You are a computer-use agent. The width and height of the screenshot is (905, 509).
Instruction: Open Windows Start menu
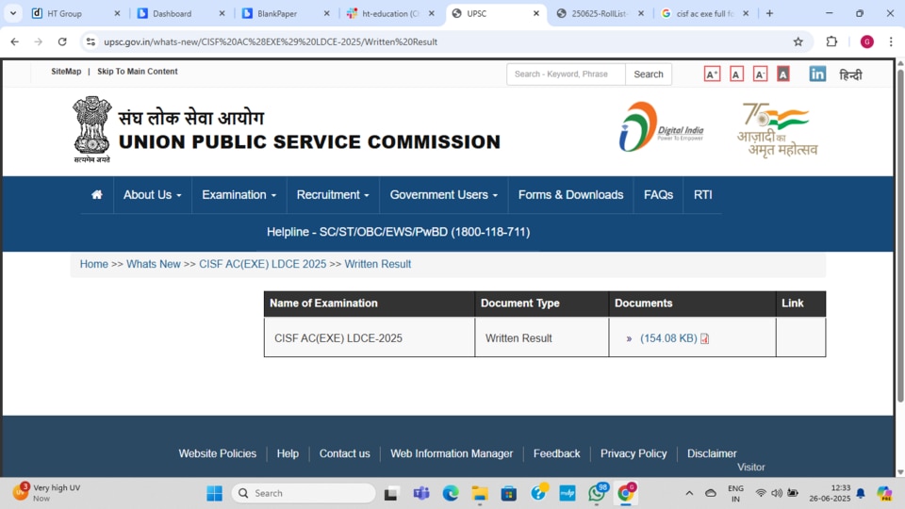click(x=214, y=493)
